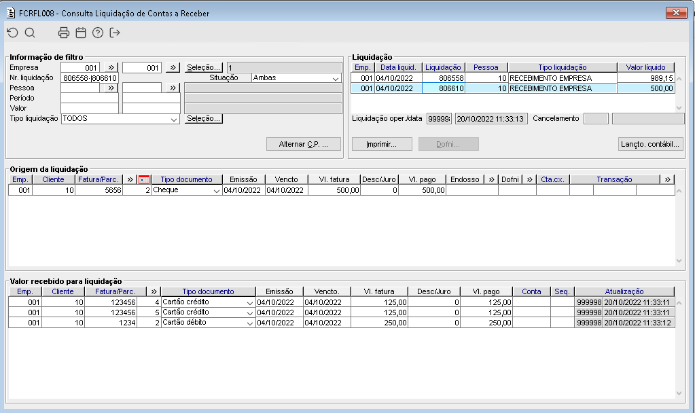Click the help question mark icon

pos(98,33)
